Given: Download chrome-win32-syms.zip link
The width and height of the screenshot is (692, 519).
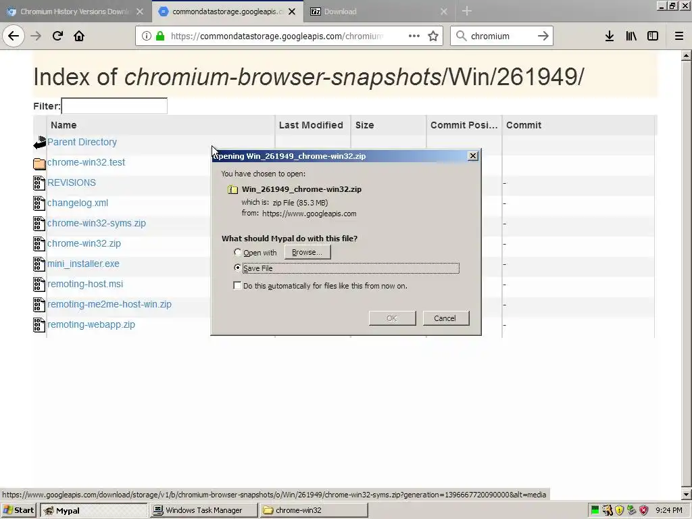Looking at the screenshot, I should click(x=96, y=223).
